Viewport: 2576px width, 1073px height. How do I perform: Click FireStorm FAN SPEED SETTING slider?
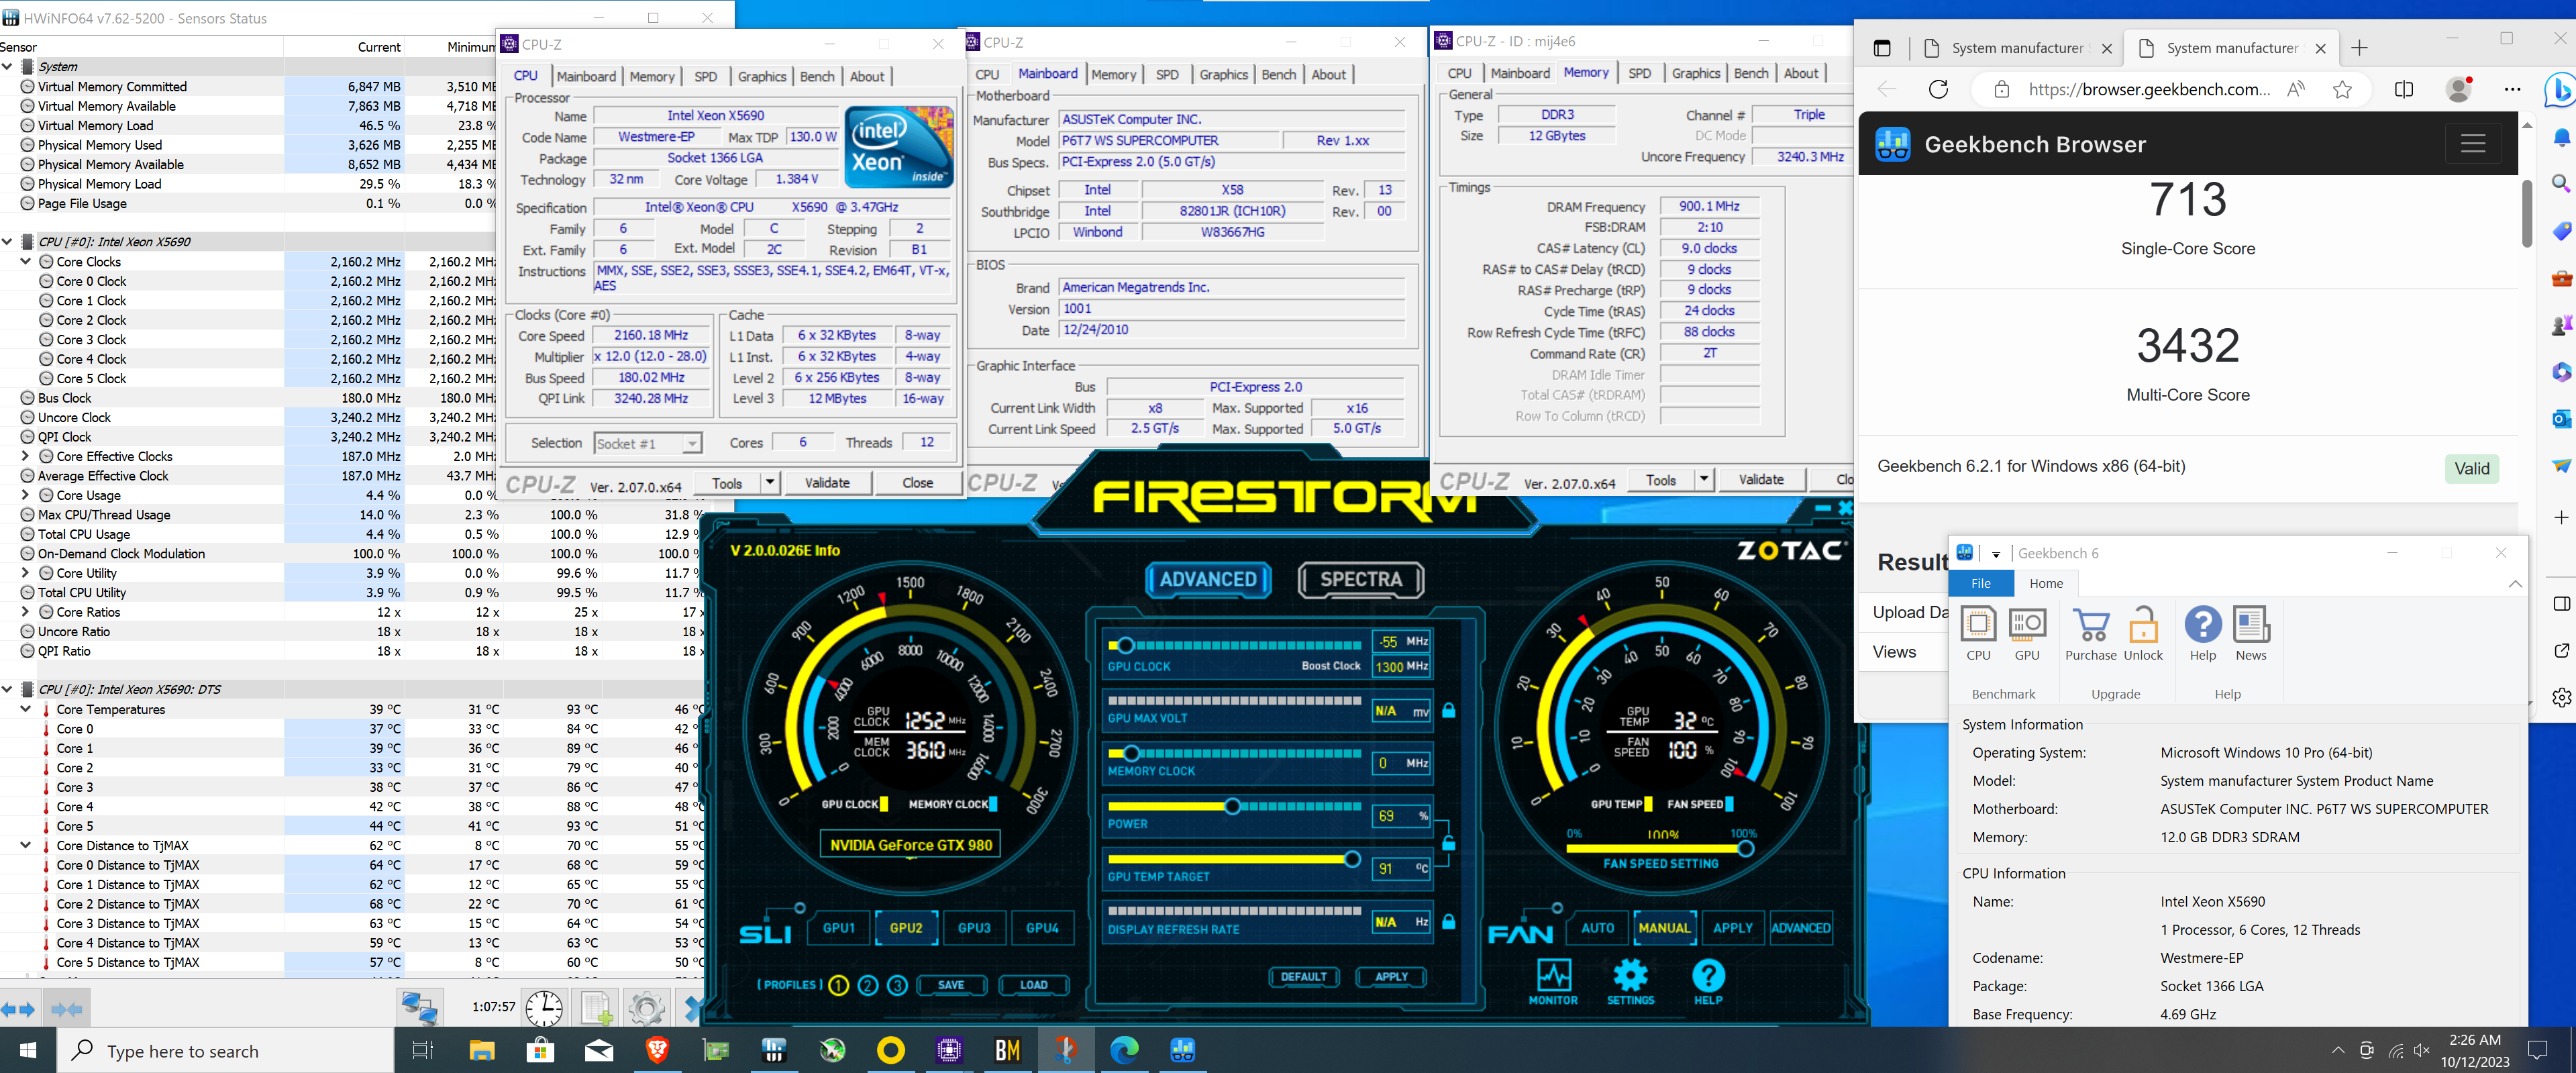[1660, 849]
